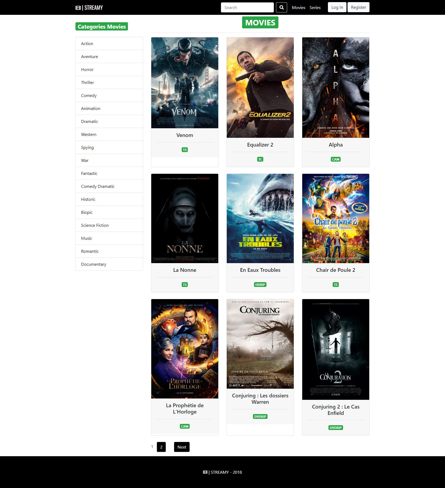Click the DVDRIP badge under Conjuring : Les dossiers Warren
The width and height of the screenshot is (445, 488).
(260, 416)
